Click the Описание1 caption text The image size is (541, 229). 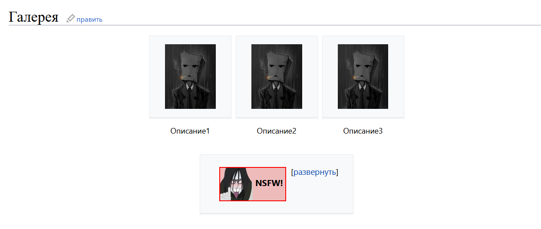[x=190, y=131]
